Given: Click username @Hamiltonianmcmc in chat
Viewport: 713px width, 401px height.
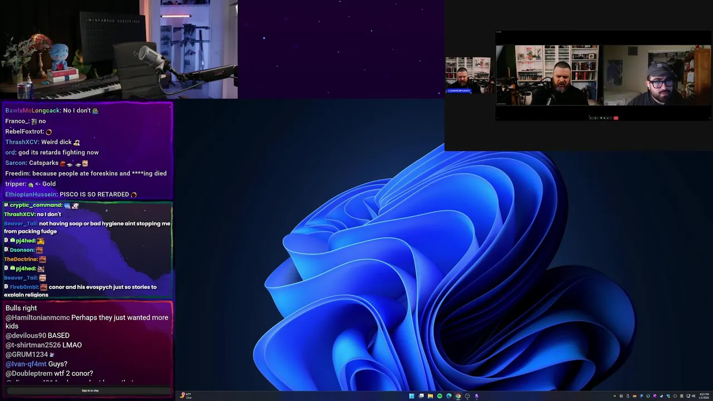Looking at the screenshot, I should (x=37, y=317).
